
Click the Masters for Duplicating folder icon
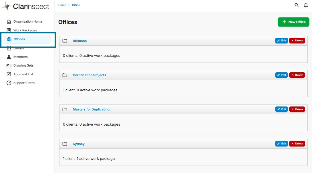(x=65, y=109)
